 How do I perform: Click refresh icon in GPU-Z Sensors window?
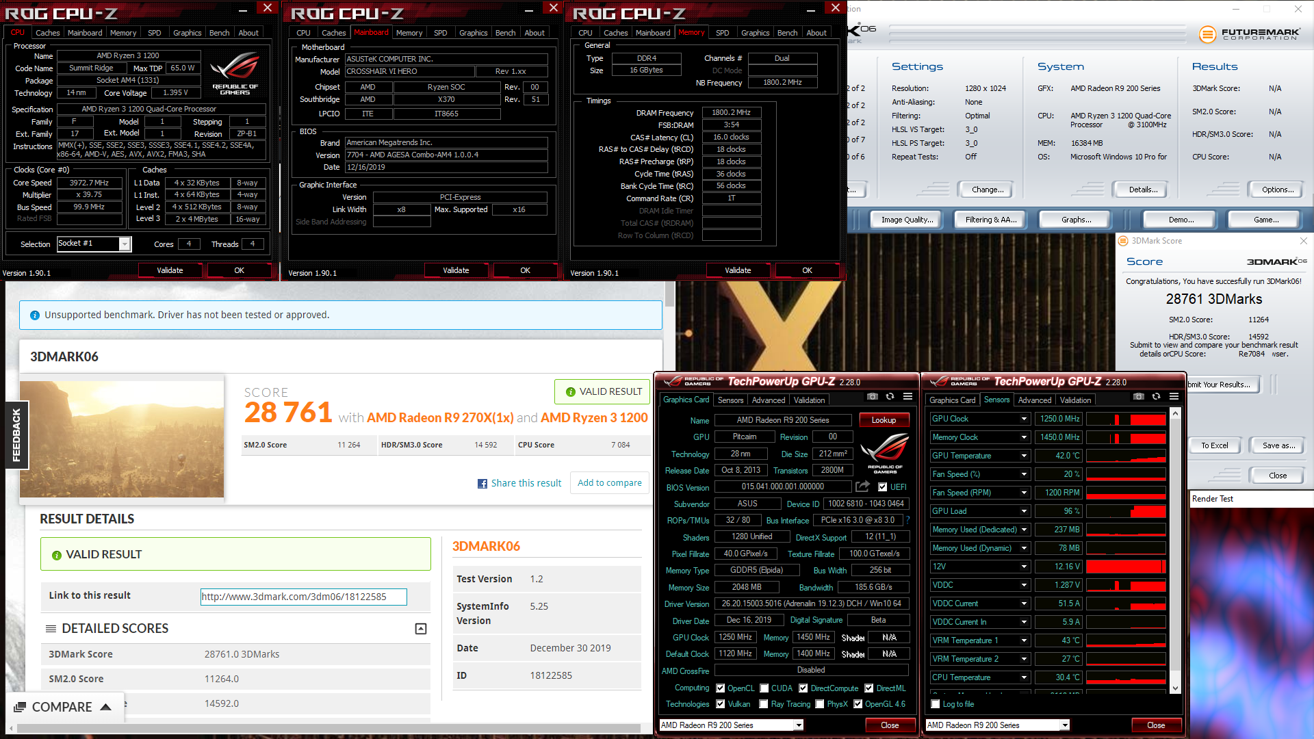(1156, 397)
